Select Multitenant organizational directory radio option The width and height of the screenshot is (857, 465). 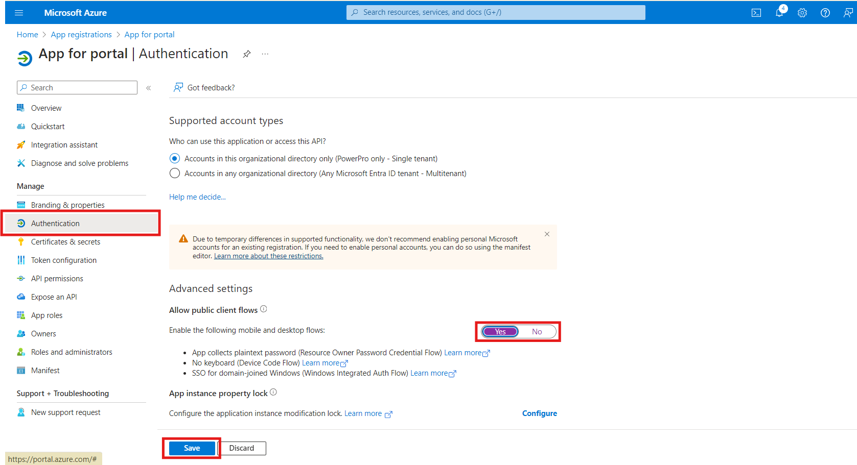(x=175, y=173)
